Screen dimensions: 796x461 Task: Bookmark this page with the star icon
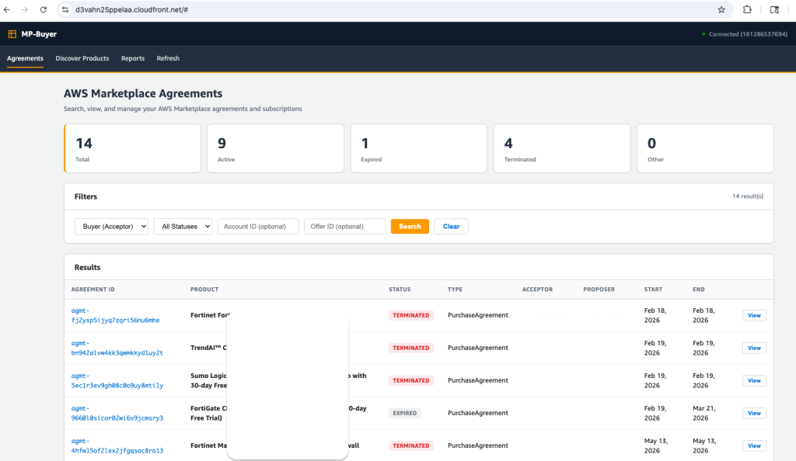tap(721, 9)
